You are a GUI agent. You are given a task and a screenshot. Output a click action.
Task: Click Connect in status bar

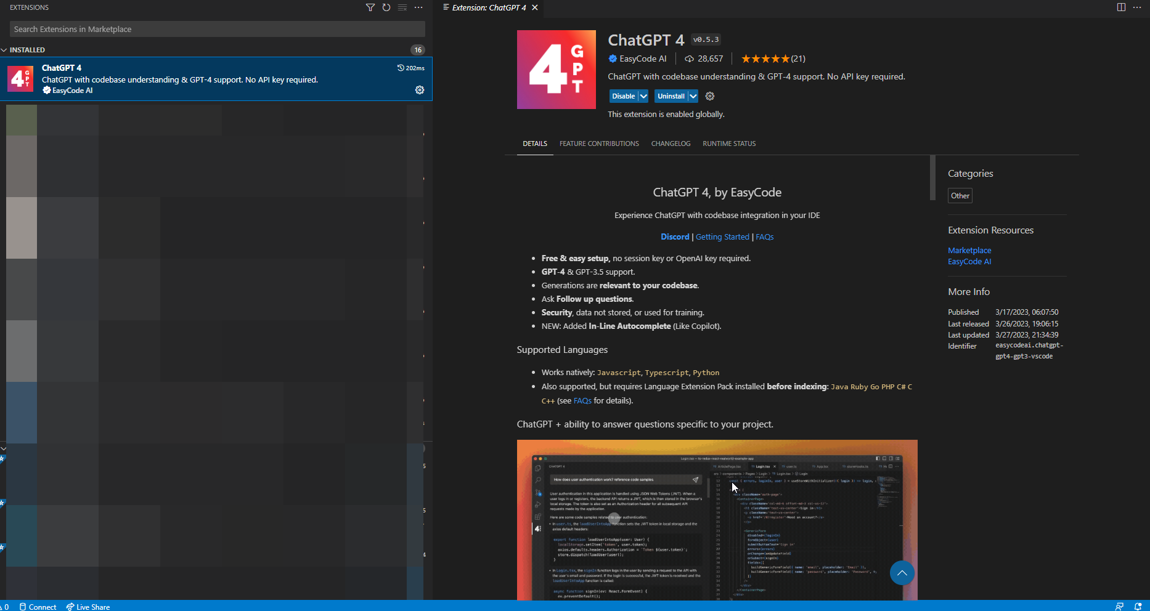click(x=38, y=607)
